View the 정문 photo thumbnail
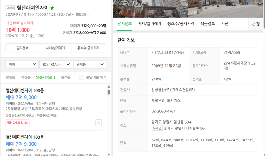The height and width of the screenshot is (156, 265). (225, 9)
